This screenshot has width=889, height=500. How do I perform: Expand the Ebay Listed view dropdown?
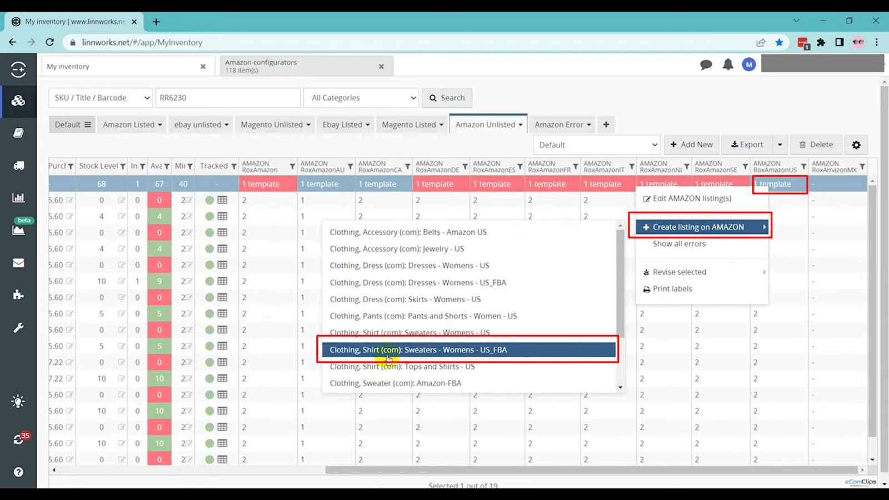tap(368, 124)
